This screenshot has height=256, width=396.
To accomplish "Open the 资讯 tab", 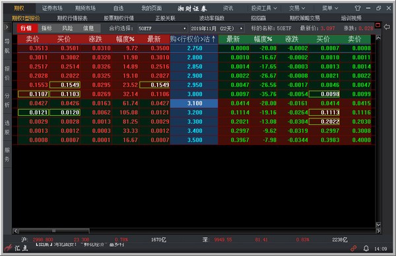I will coord(228,9).
